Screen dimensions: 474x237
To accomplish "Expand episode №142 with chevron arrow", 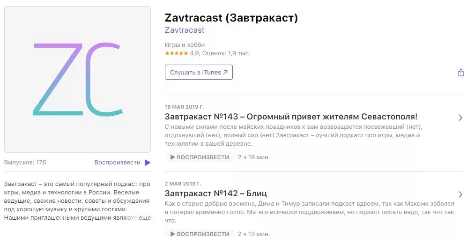I will [460, 194].
